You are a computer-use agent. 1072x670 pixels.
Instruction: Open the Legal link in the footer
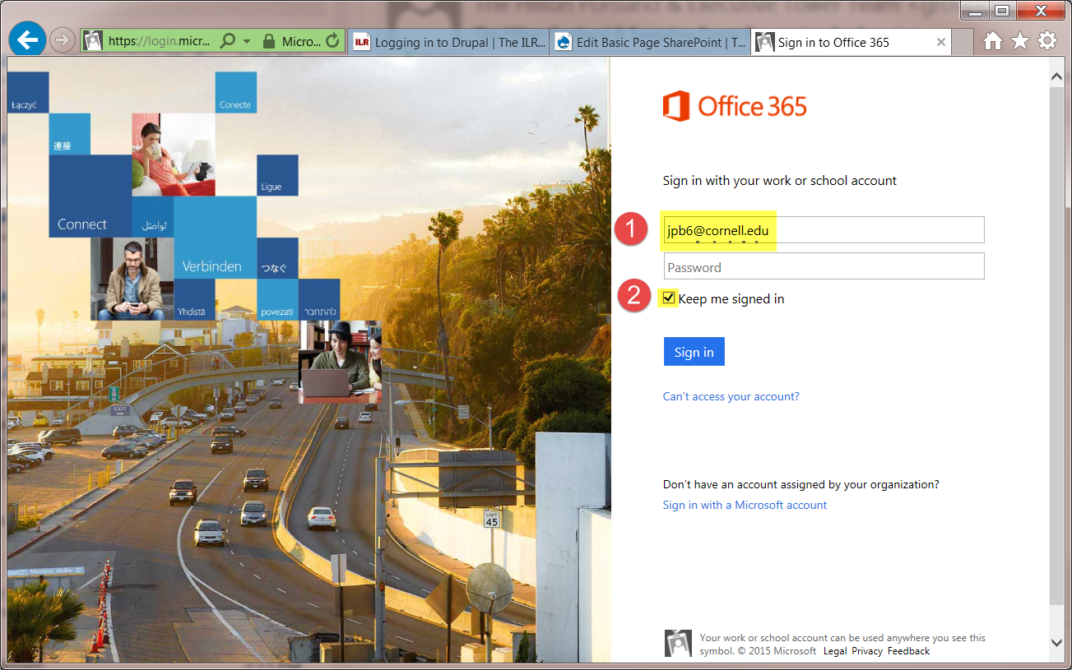pyautogui.click(x=834, y=651)
